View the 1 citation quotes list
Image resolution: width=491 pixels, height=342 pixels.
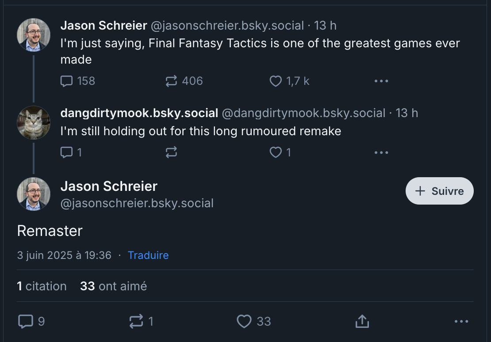click(x=42, y=286)
